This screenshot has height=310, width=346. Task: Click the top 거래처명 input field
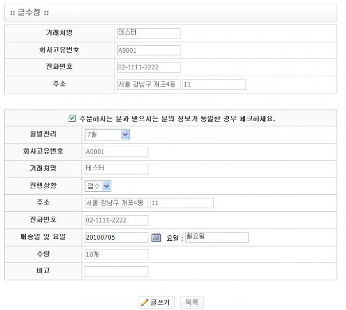pos(149,33)
